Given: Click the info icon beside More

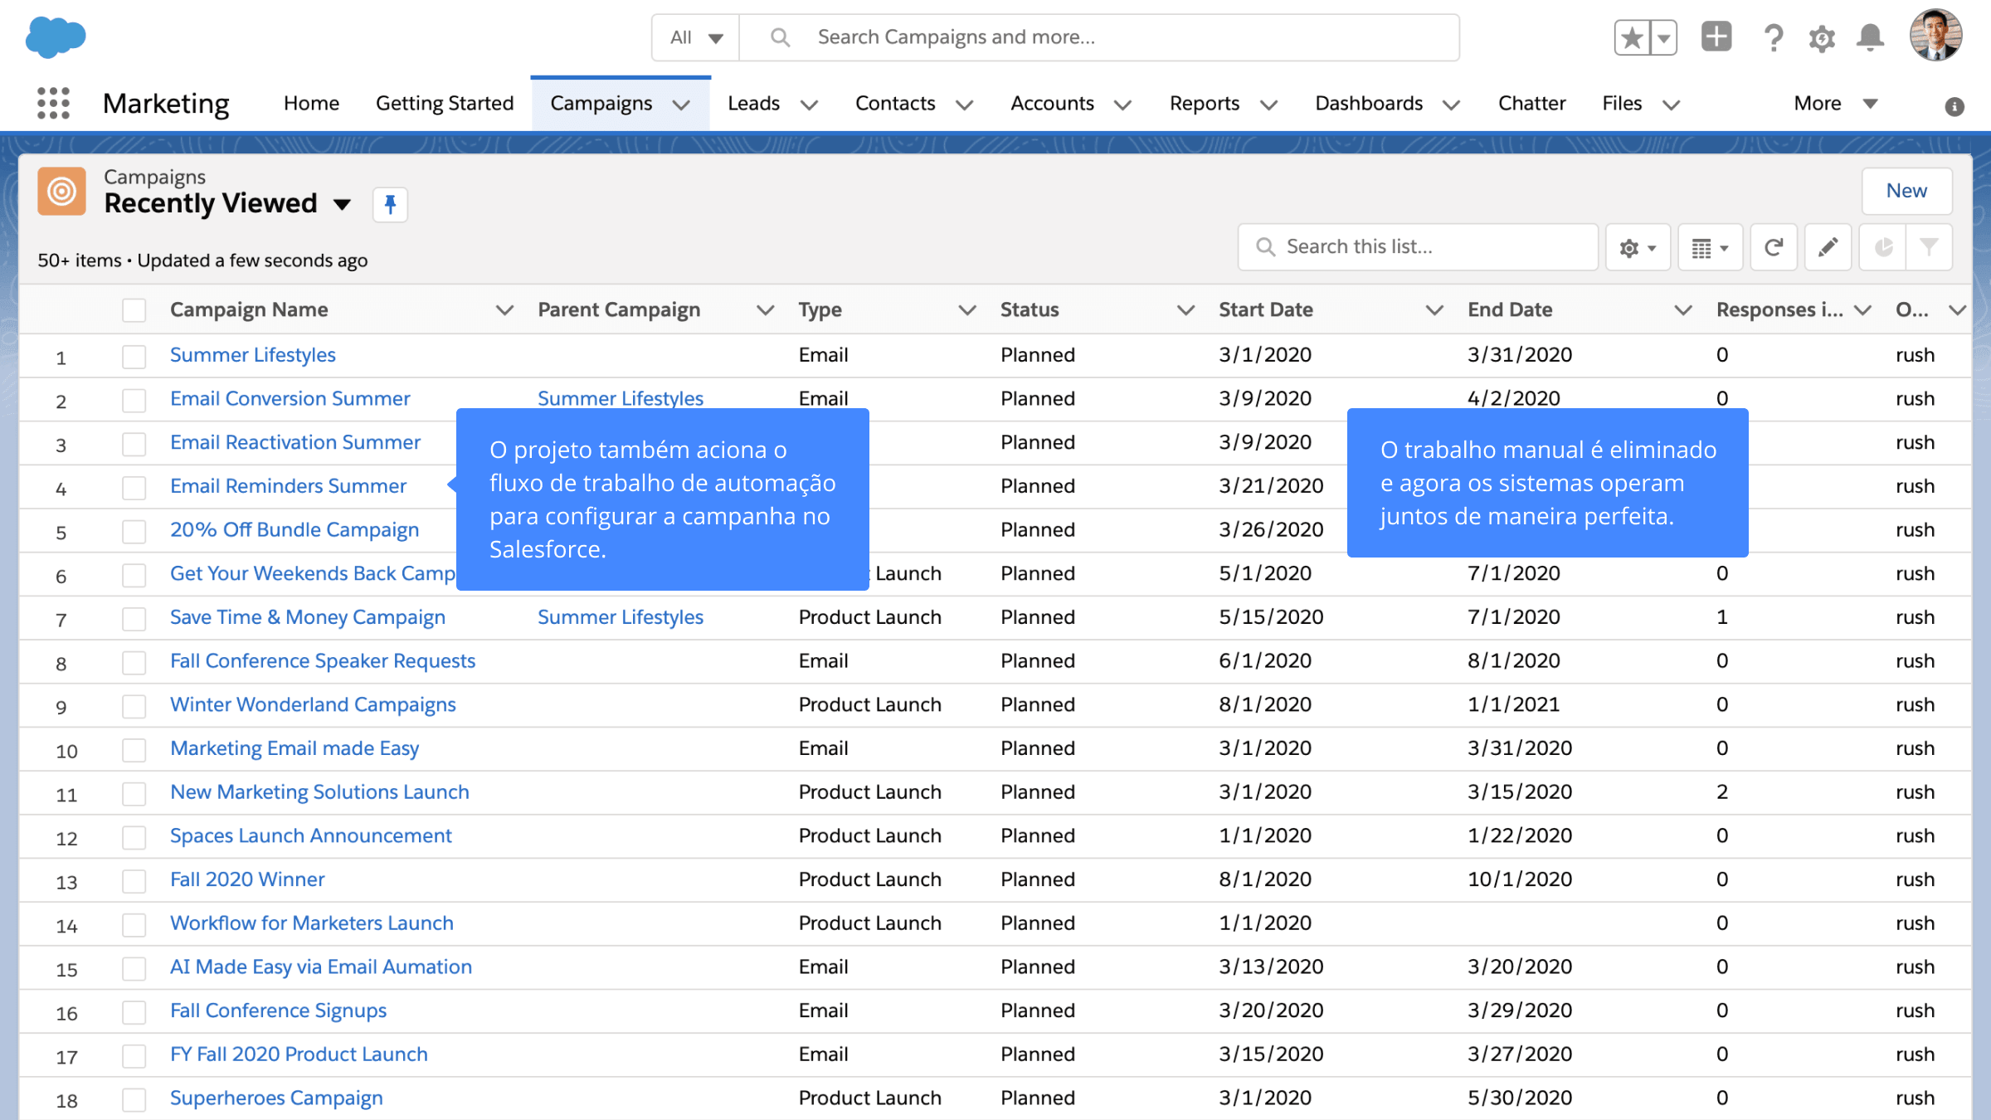Looking at the screenshot, I should [x=1954, y=106].
